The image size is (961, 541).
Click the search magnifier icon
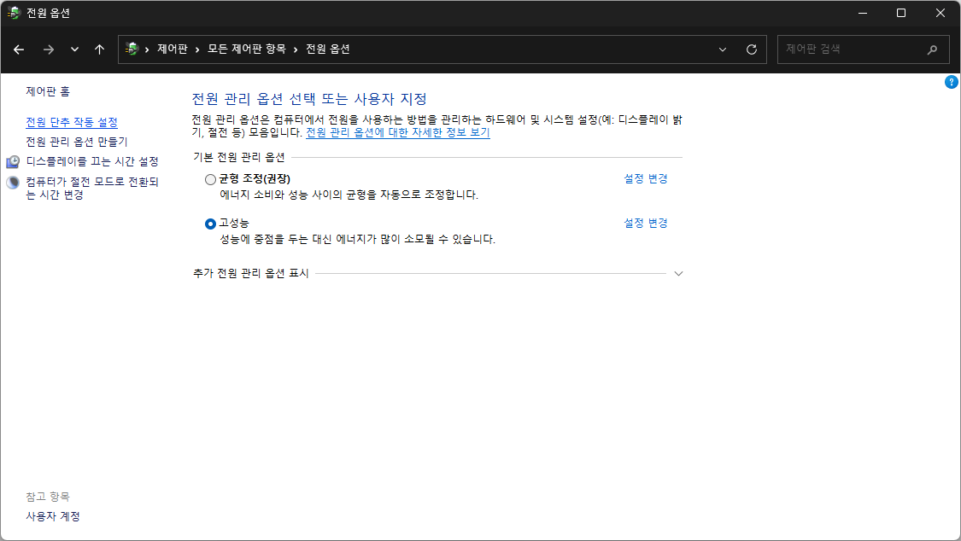932,49
